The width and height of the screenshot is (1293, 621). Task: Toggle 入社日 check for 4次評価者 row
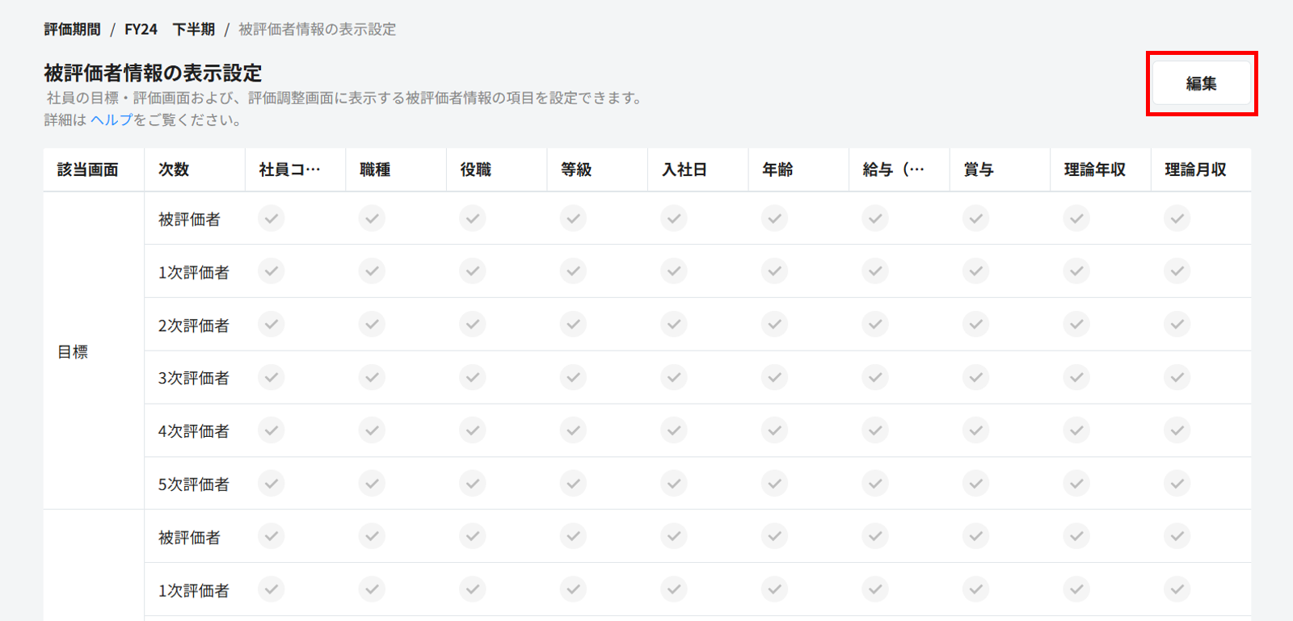pos(674,430)
